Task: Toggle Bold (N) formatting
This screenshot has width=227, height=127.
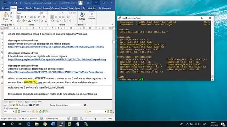Action: pyautogui.click(x=18, y=17)
